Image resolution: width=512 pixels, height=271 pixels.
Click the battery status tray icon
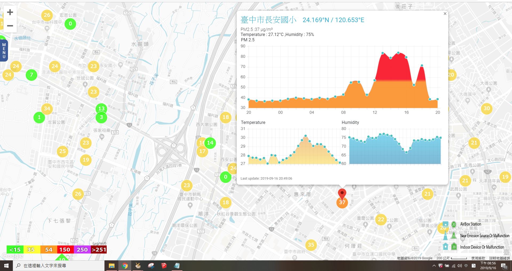pyautogui.click(x=447, y=266)
